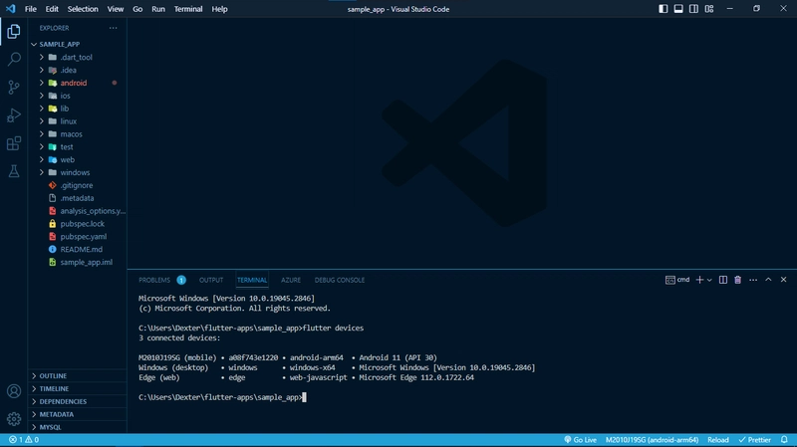797x447 pixels.
Task: Open Manage gear icon in activity bar
Action: [14, 419]
